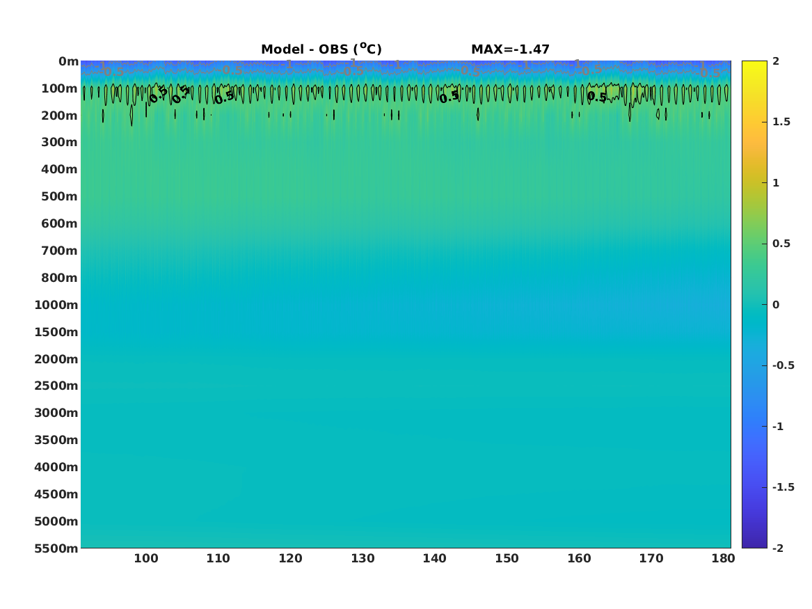
Task: Click the 'MAX=-1.47' title text
Action: pyautogui.click(x=510, y=49)
